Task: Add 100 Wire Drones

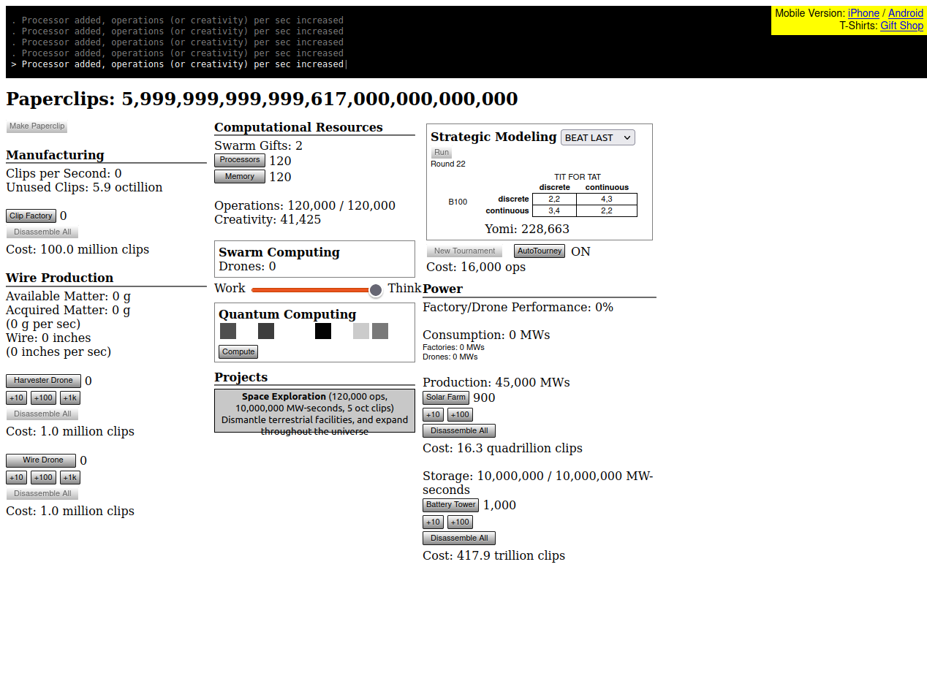Action: coord(43,478)
